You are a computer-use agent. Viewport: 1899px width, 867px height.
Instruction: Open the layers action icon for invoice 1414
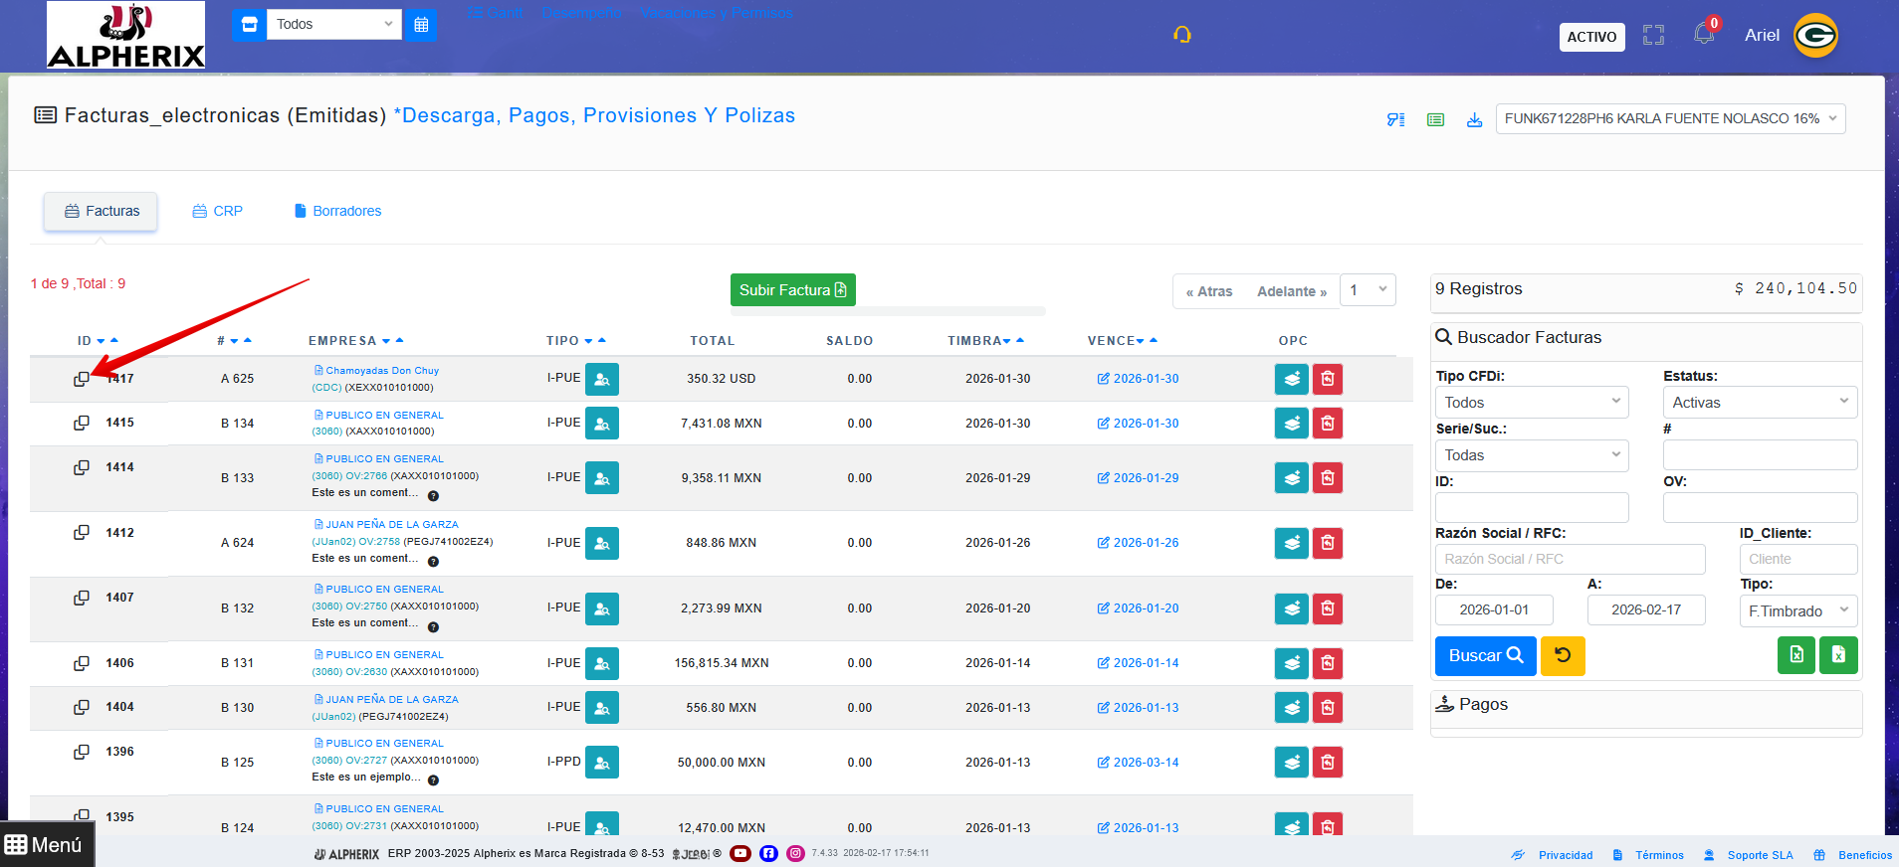click(x=1291, y=478)
